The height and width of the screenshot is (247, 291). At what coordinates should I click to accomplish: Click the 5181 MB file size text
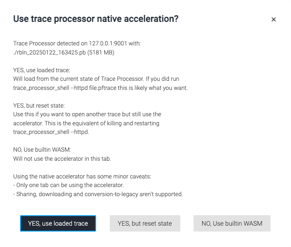tap(102, 52)
